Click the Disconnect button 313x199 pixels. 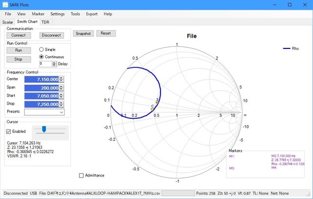(51, 35)
